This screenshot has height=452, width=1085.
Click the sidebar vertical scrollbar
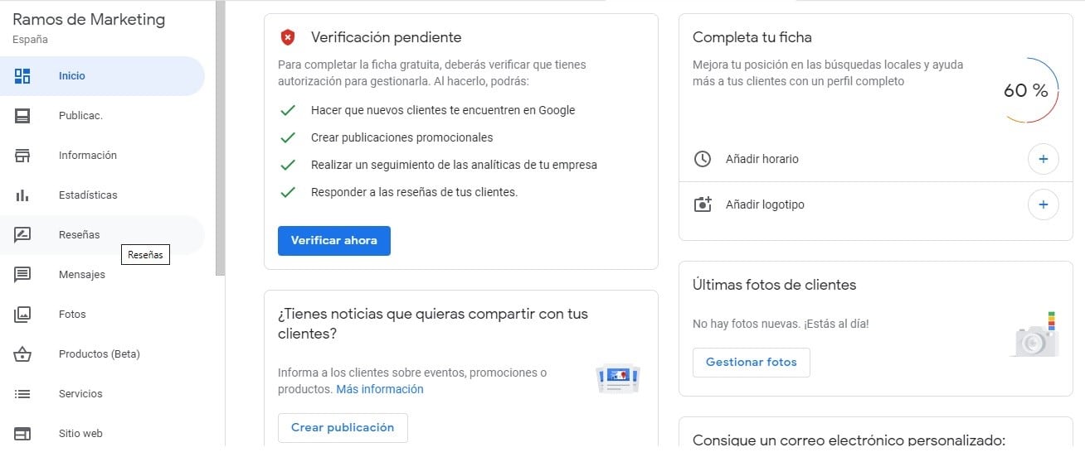(220, 137)
